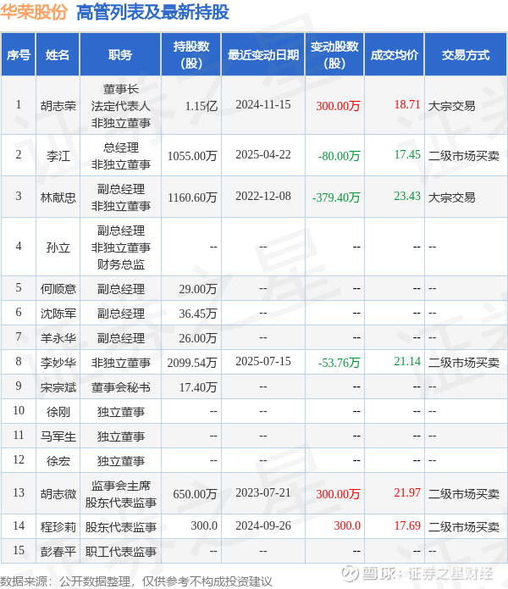Click 总经理 in 李江's position cell

pos(120,147)
